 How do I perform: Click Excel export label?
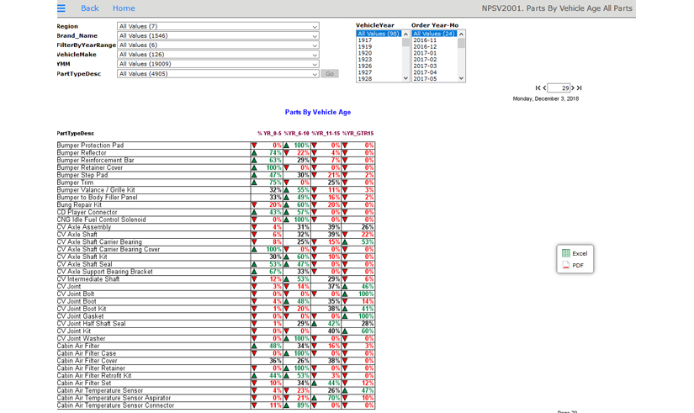[x=580, y=254]
